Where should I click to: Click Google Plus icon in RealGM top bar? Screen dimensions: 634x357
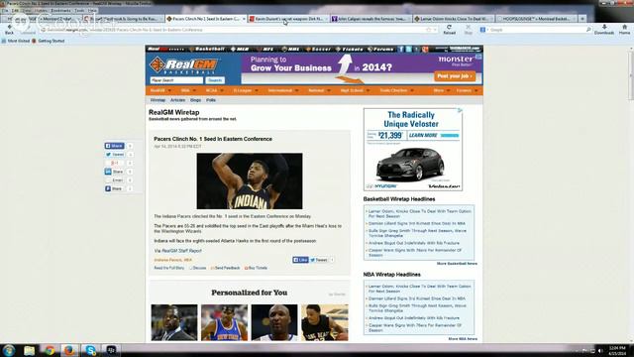pyautogui.click(x=425, y=49)
